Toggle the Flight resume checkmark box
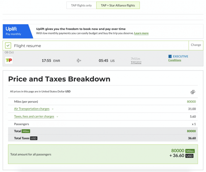The width and height of the screenshot is (206, 172). [x=8, y=46]
